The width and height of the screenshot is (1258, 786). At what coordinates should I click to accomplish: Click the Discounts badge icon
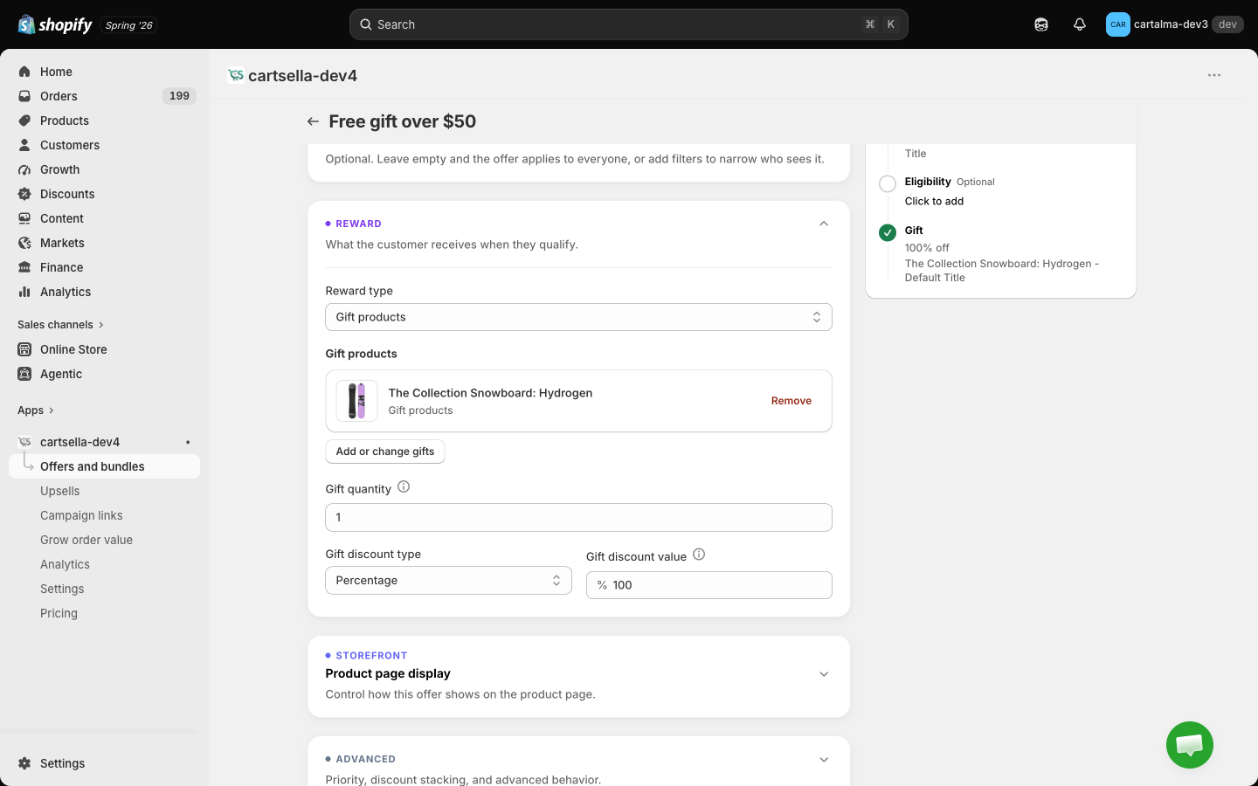coord(24,194)
